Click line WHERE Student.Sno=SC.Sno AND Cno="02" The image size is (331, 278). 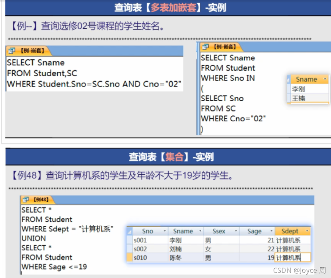(94, 84)
